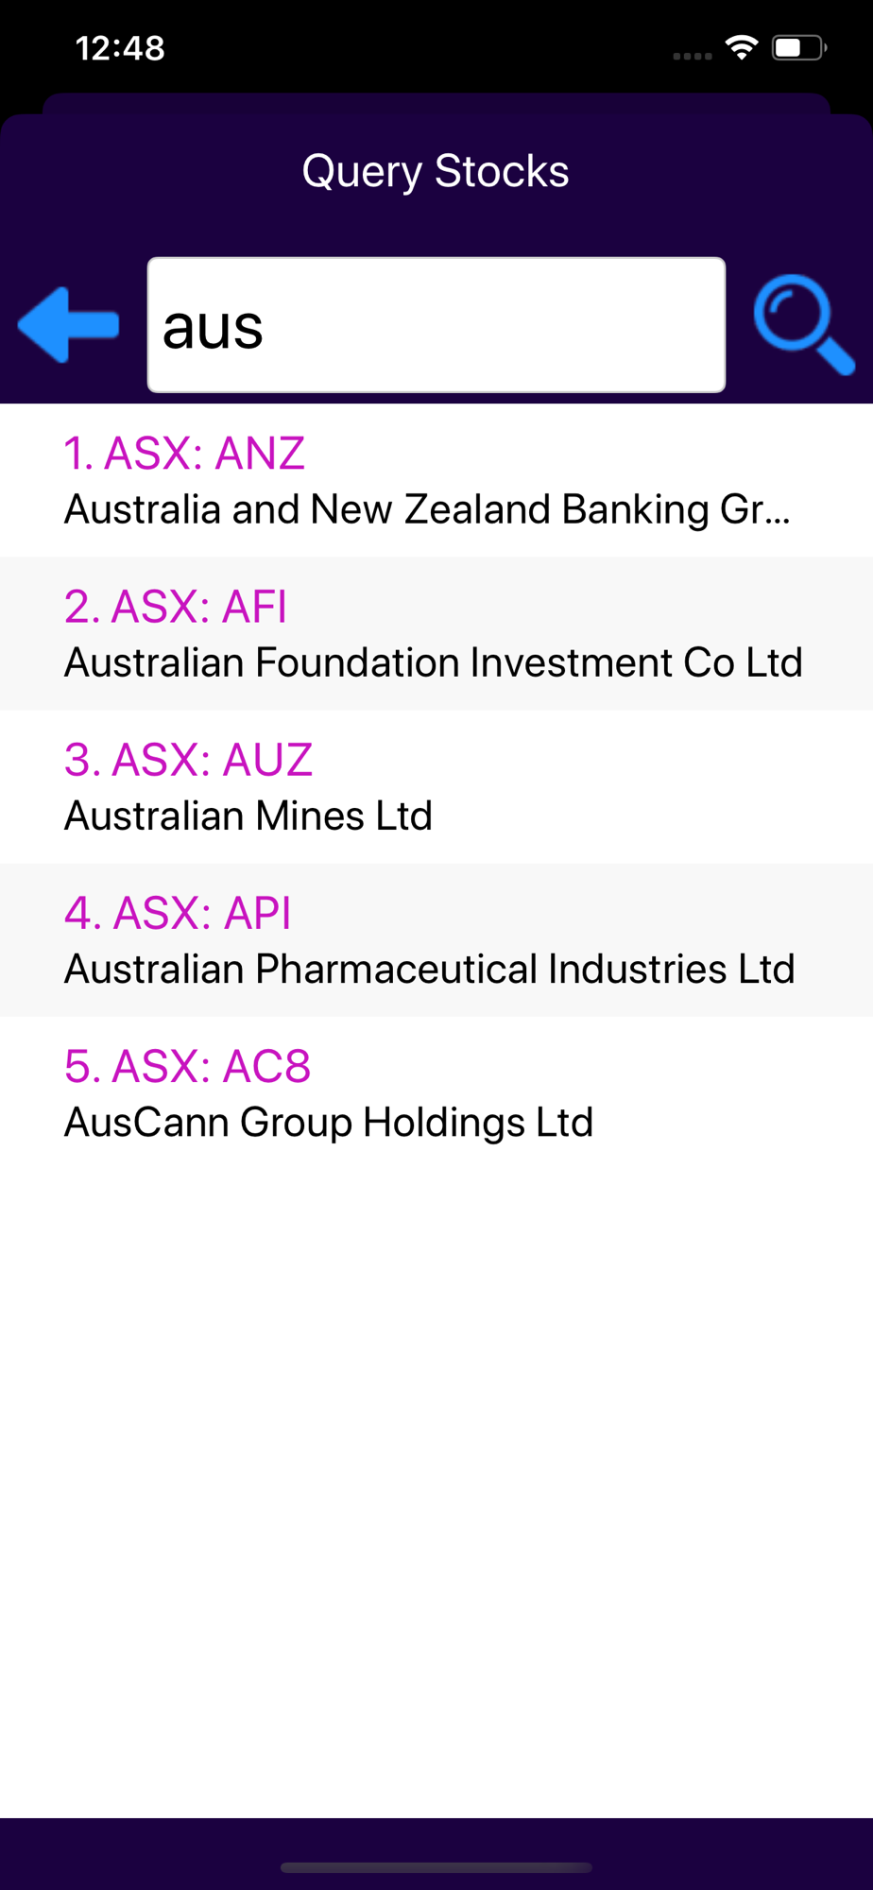Tap the battery indicator icon
873x1890 pixels.
[799, 47]
